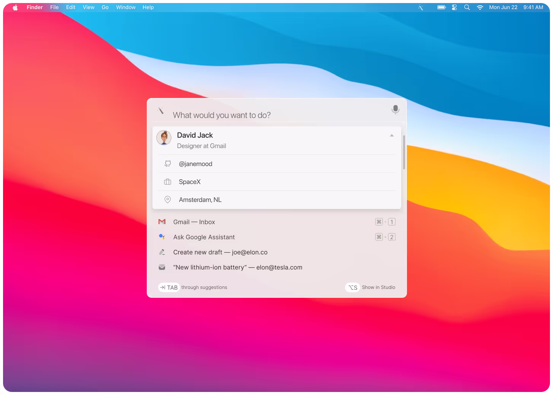
Task: Click the "1" key badge on Gmail row
Action: click(392, 222)
